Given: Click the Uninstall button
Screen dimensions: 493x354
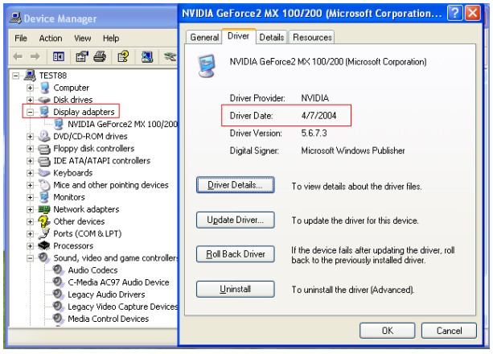Looking at the screenshot, I should [235, 289].
